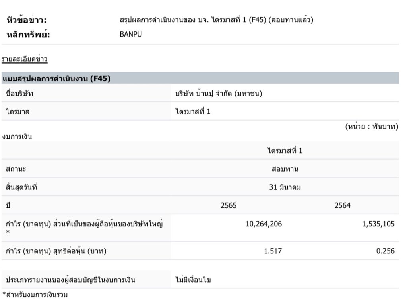Select the สอบทาน status value
Screen dimensions: 407x306
point(285,169)
